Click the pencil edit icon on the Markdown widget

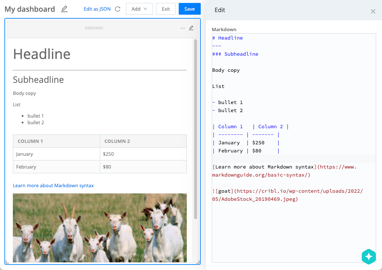[x=191, y=27]
